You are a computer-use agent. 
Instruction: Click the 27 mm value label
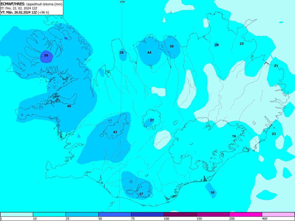[x=152, y=120]
